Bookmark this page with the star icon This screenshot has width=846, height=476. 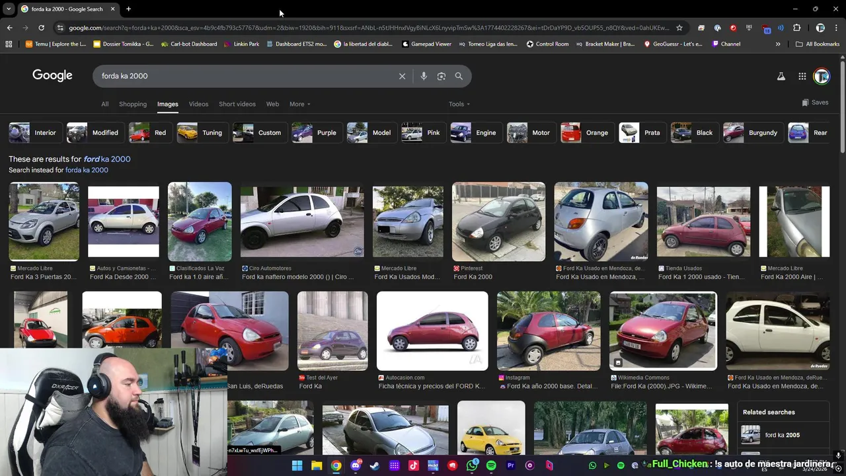(679, 28)
